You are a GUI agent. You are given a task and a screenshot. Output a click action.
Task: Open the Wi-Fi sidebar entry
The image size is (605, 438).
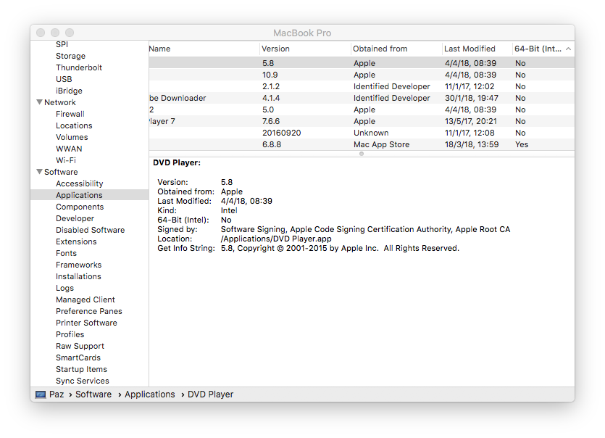[68, 160]
